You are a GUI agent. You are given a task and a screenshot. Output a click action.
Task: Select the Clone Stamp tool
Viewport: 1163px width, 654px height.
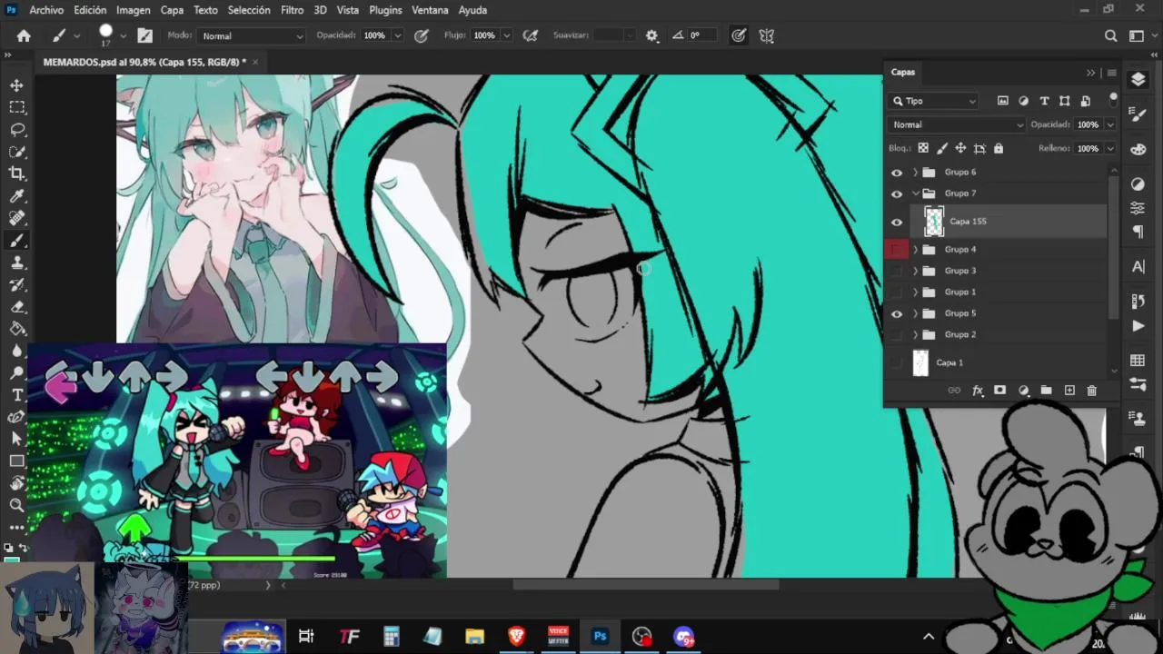[x=17, y=263]
